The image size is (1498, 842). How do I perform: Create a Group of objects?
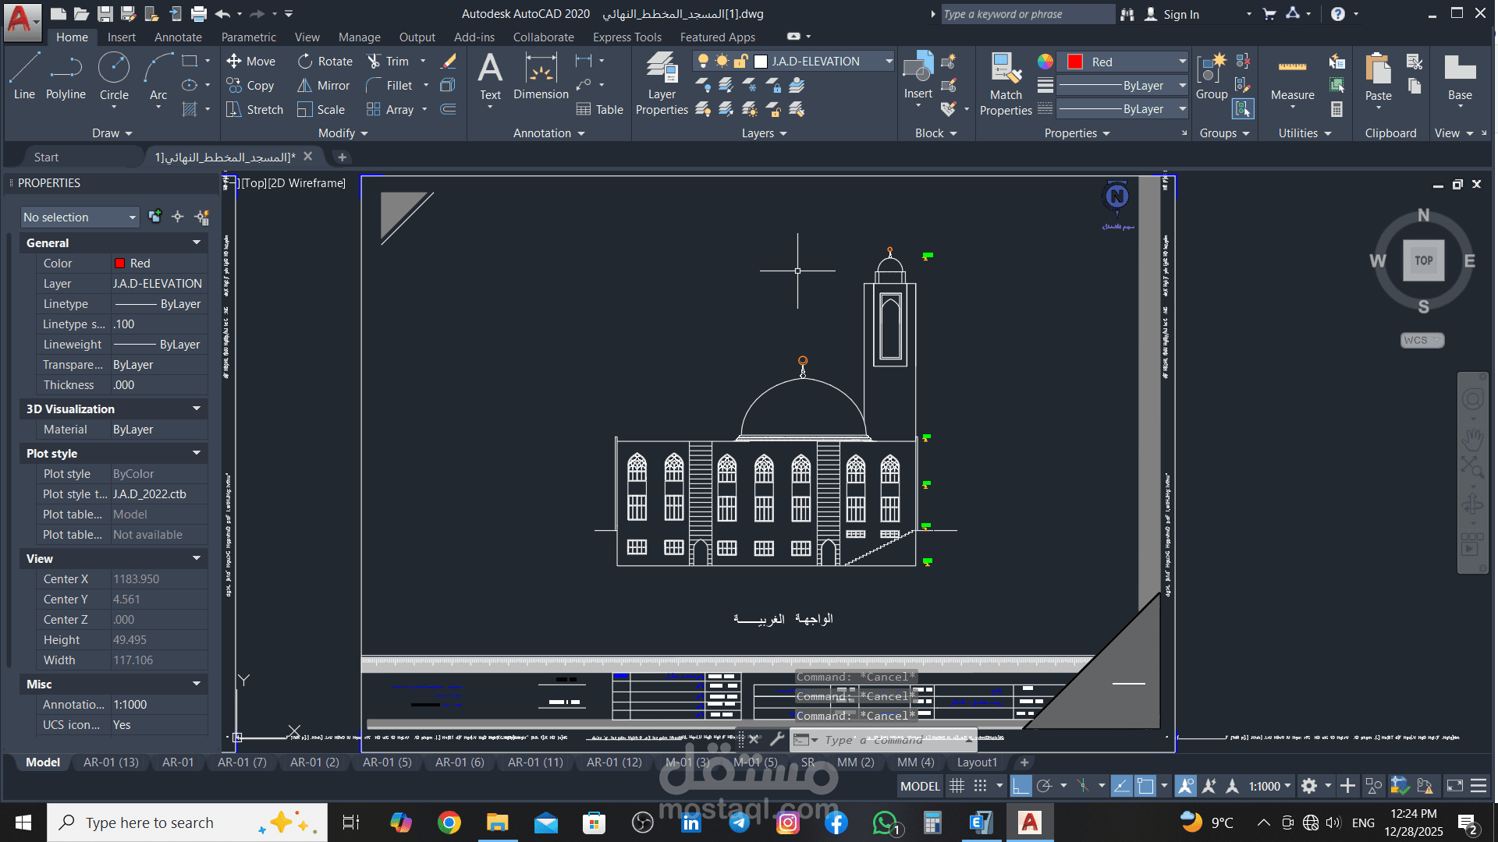click(x=1212, y=76)
